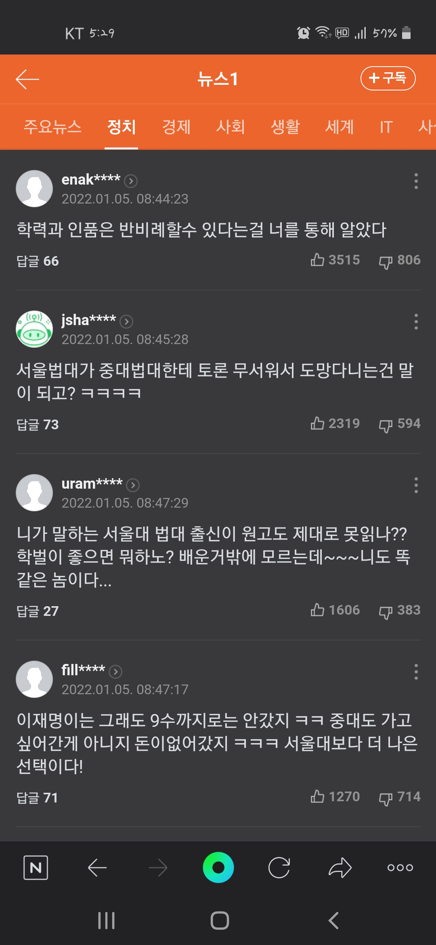The height and width of the screenshot is (945, 436).
Task: Open the options menu for enak**** comment
Action: point(416,181)
